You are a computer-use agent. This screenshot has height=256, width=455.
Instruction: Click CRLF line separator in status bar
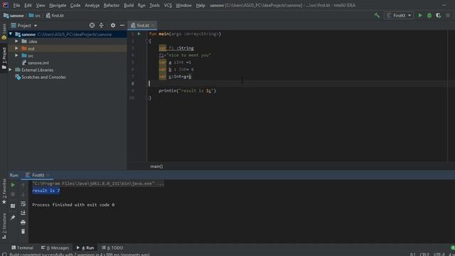click(424, 255)
